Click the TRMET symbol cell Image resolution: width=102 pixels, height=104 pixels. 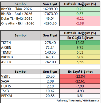21,52
